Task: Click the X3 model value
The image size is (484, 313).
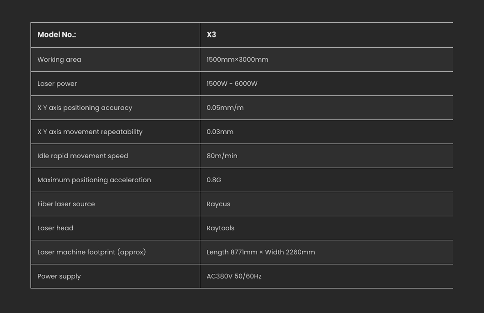Action: pos(211,35)
